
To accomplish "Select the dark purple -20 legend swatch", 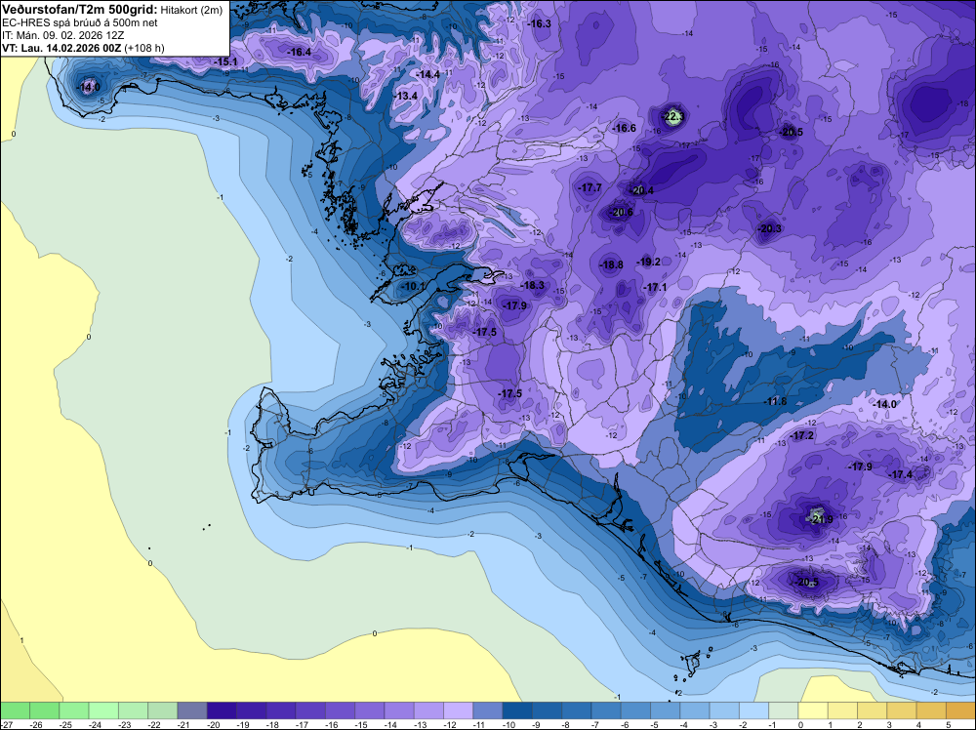I will click(x=222, y=710).
